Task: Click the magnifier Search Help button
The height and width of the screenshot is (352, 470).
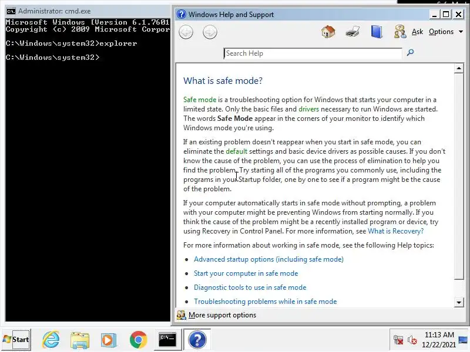Action: coord(410,53)
